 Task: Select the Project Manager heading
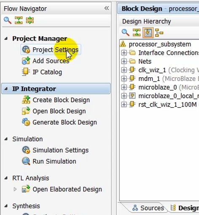(40, 38)
